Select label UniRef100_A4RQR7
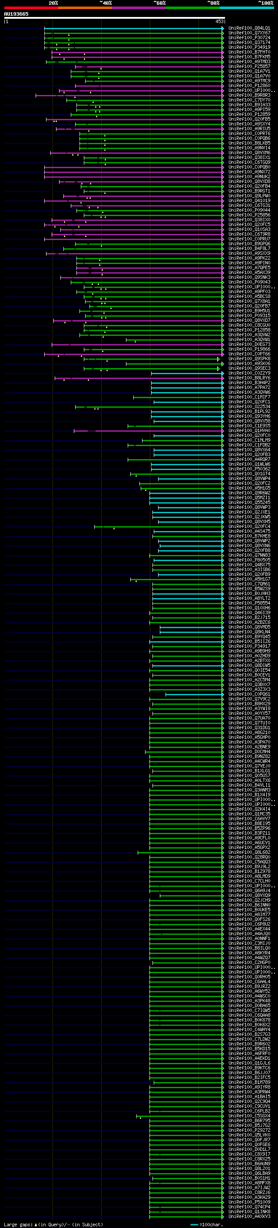The height and width of the screenshot is (1228, 278). (249, 460)
